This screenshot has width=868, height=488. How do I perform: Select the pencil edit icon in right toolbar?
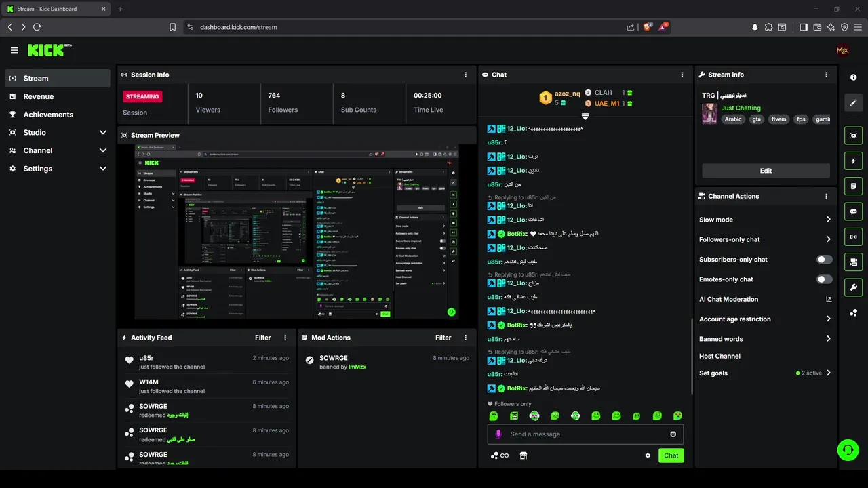(x=853, y=103)
